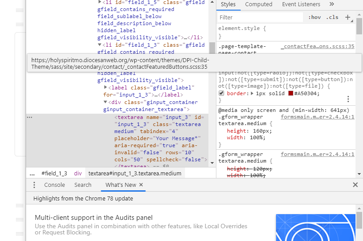Uncheck the border property checkbox
The width and height of the screenshot is (363, 241).
pyautogui.click(x=222, y=93)
